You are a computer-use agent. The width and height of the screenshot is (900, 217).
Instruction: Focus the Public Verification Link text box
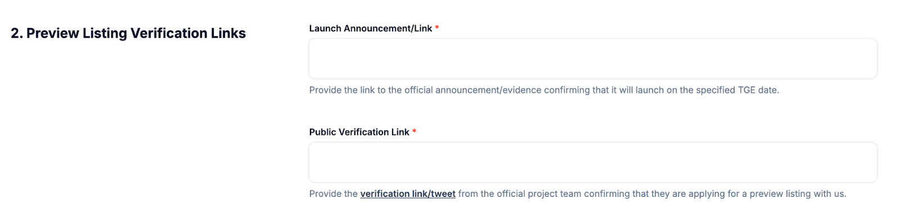tap(593, 163)
